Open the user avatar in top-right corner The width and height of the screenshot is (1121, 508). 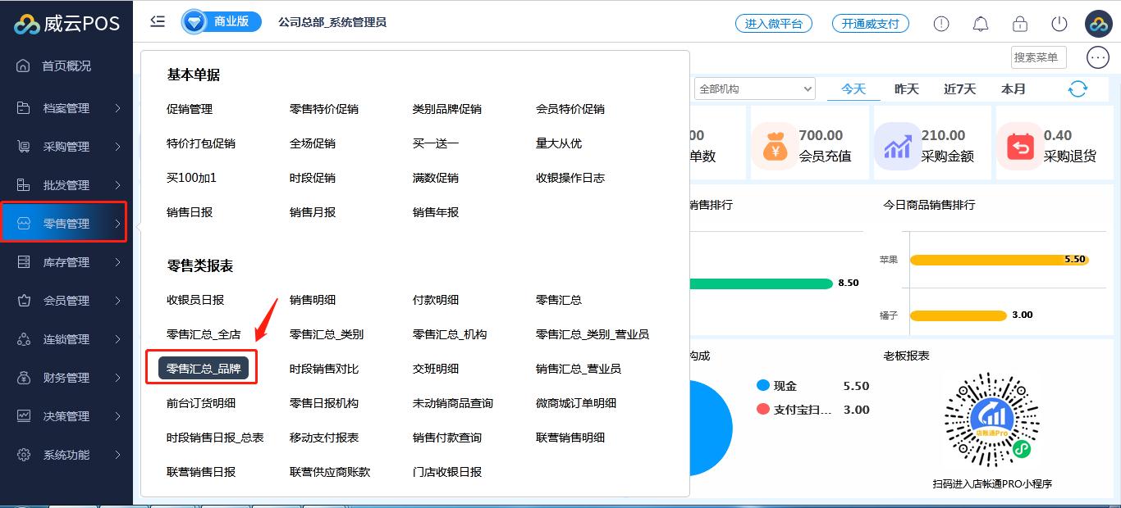coord(1098,24)
